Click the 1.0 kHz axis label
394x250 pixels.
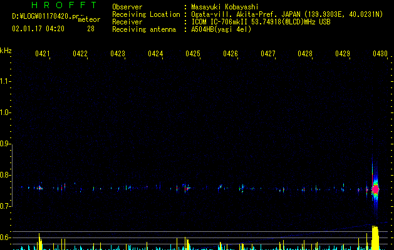[x=5, y=112]
